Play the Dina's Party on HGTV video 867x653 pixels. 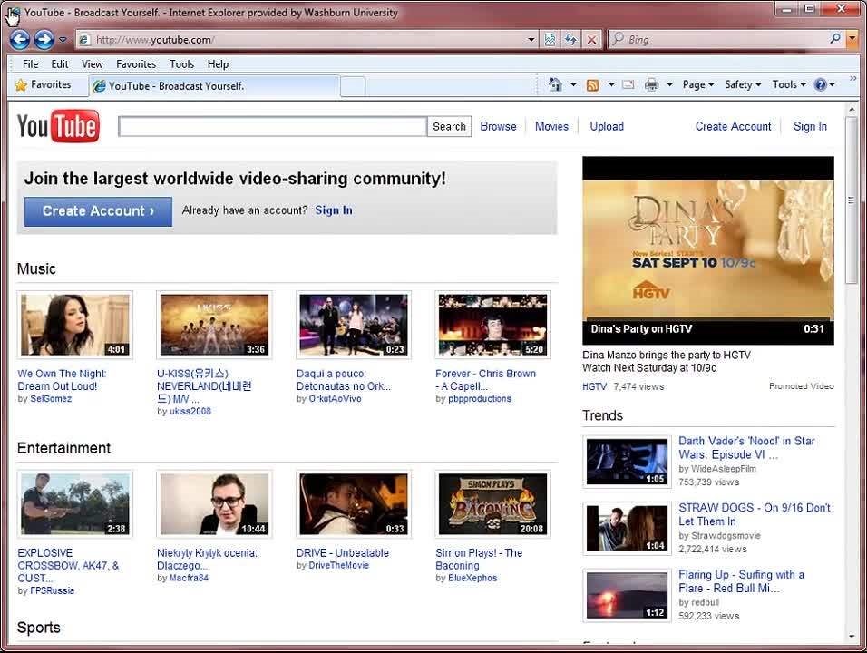pos(707,250)
